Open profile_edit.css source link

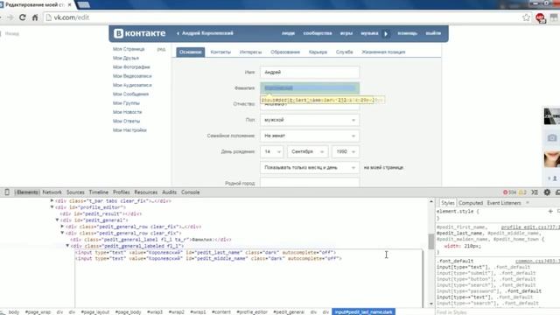pyautogui.click(x=530, y=227)
